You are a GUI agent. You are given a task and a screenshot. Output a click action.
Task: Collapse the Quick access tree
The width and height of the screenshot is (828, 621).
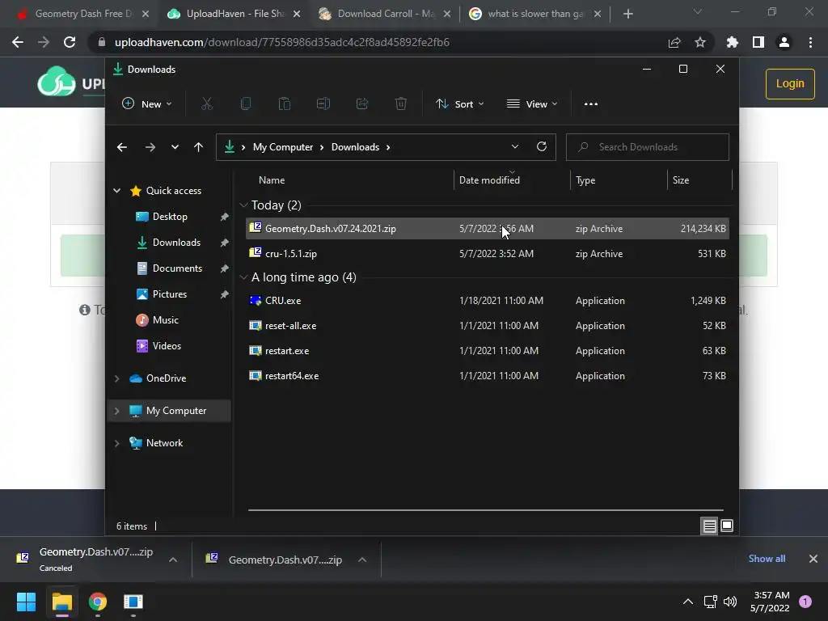[116, 191]
